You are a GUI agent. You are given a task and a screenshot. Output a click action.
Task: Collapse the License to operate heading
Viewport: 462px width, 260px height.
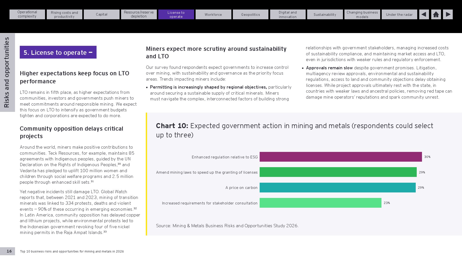coord(91,53)
